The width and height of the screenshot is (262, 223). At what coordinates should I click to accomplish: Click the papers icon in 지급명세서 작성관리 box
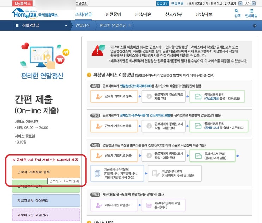point(97,173)
